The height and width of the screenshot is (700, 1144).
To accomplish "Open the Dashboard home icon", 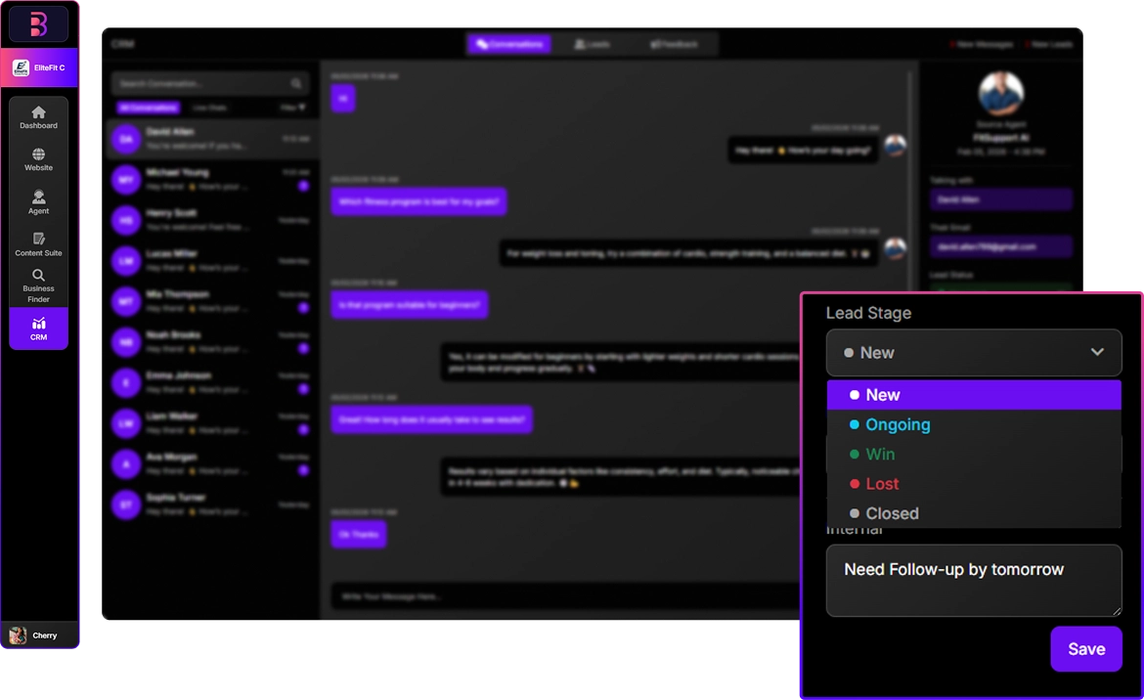I will (x=39, y=112).
